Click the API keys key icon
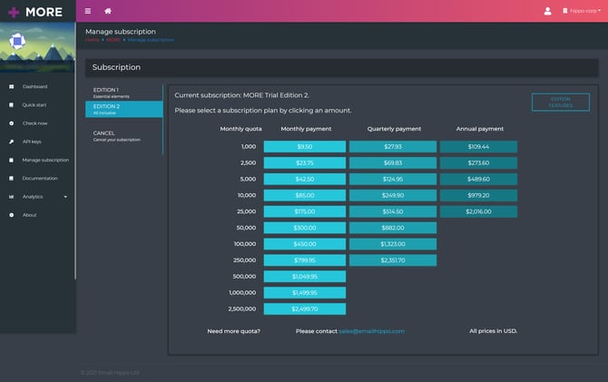The width and height of the screenshot is (608, 382). (11, 142)
